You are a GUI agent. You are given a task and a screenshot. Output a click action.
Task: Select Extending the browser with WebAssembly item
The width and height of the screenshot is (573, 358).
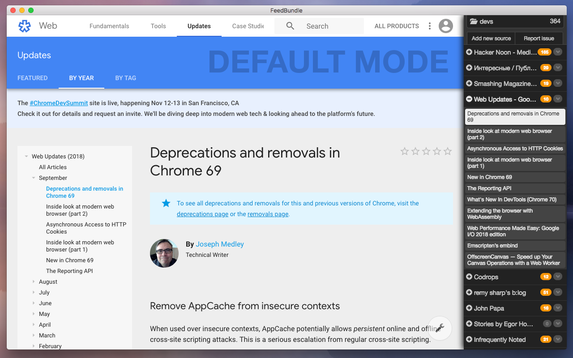pos(515,214)
